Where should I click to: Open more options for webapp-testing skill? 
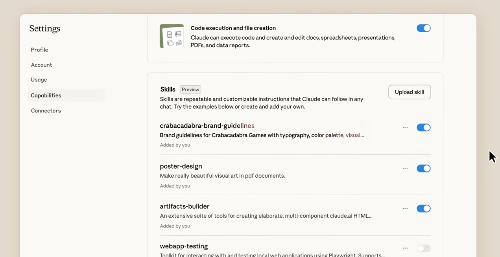[405, 248]
